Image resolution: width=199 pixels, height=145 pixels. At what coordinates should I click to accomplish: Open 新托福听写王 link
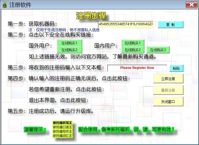click(62, 123)
